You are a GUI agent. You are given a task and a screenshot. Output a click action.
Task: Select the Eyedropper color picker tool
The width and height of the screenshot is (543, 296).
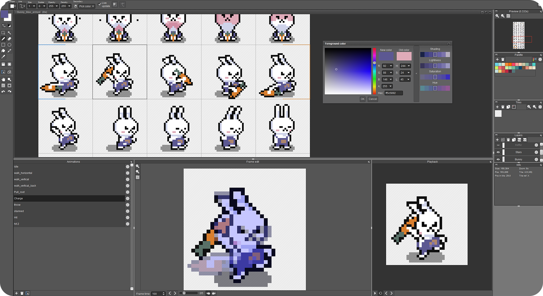tap(10, 51)
